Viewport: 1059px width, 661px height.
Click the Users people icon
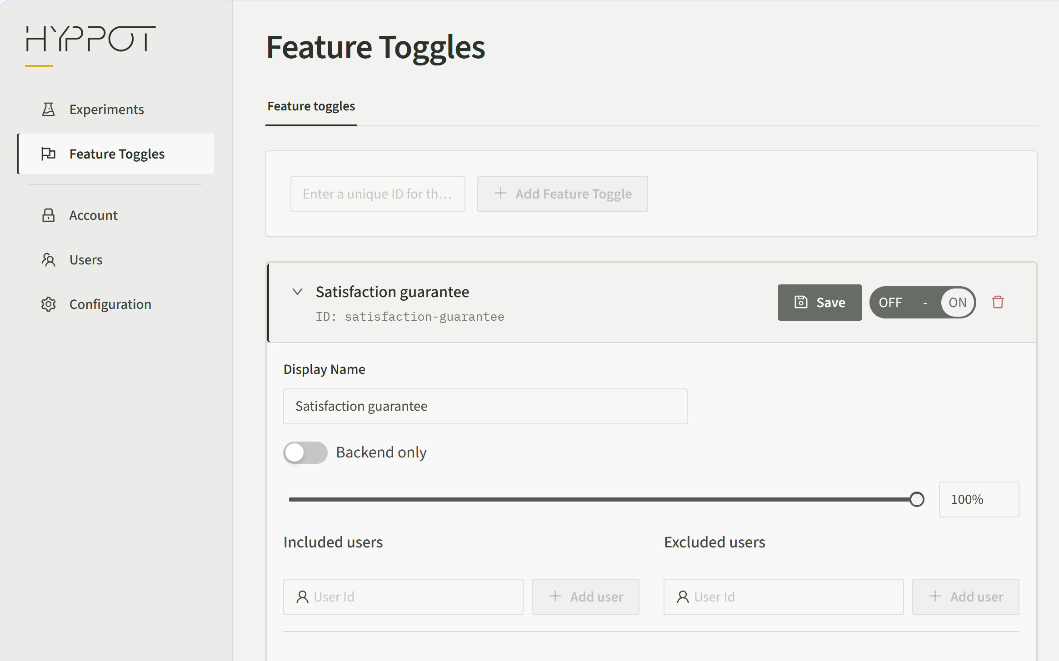pyautogui.click(x=49, y=260)
